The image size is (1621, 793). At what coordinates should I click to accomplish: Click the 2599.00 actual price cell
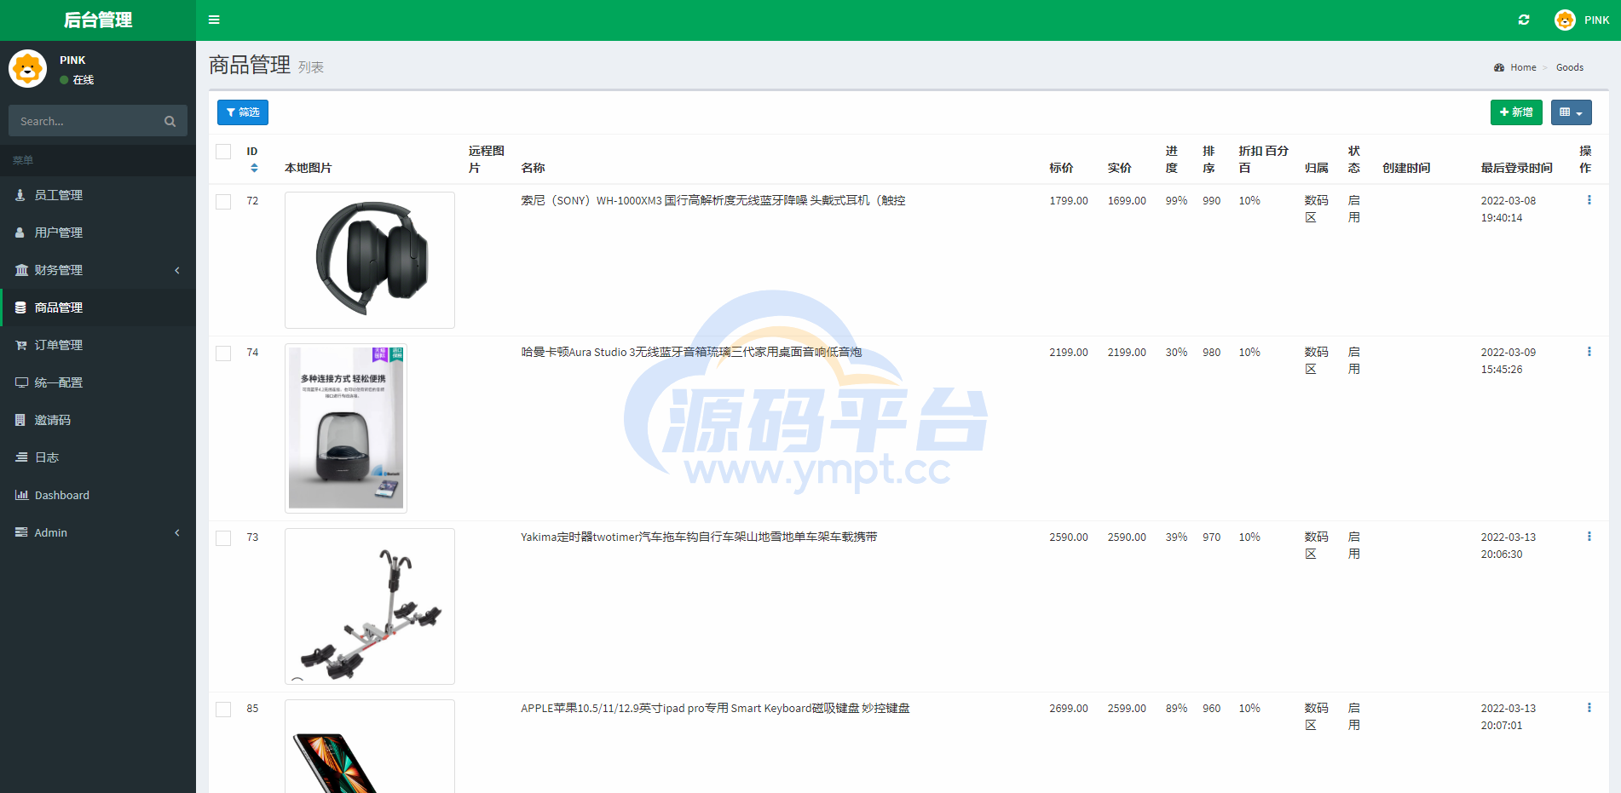pyautogui.click(x=1127, y=708)
